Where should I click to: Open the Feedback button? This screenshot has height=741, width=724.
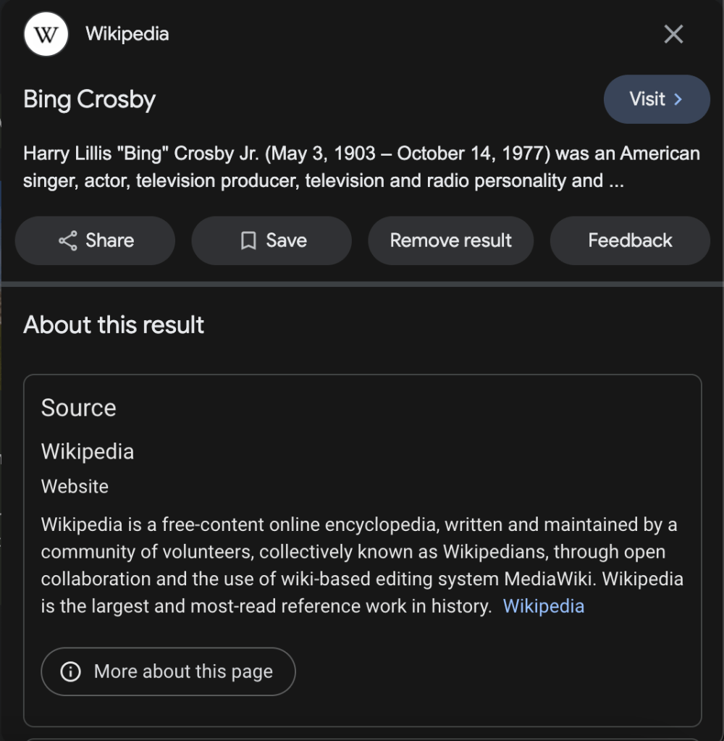[630, 240]
